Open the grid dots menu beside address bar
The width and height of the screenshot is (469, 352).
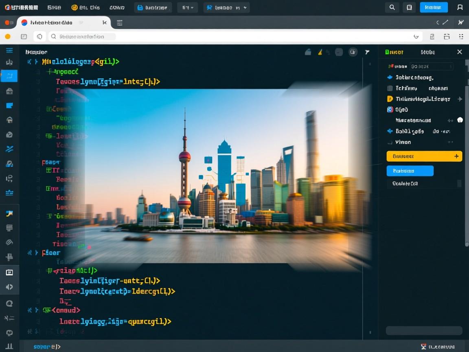461,37
